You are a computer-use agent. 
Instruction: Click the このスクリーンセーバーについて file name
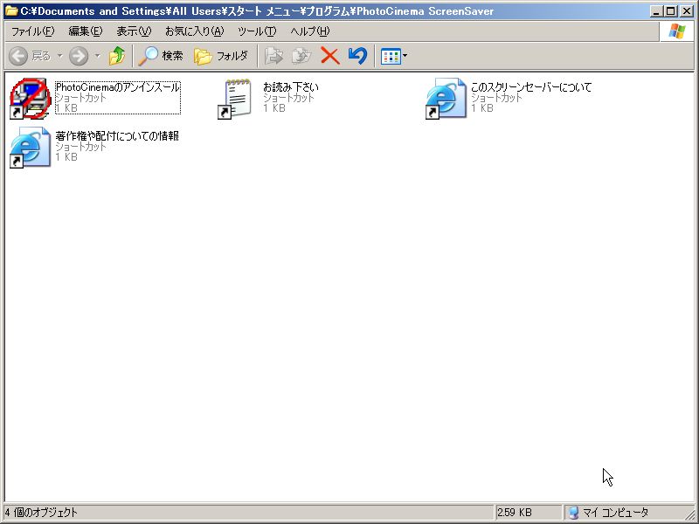tap(531, 86)
